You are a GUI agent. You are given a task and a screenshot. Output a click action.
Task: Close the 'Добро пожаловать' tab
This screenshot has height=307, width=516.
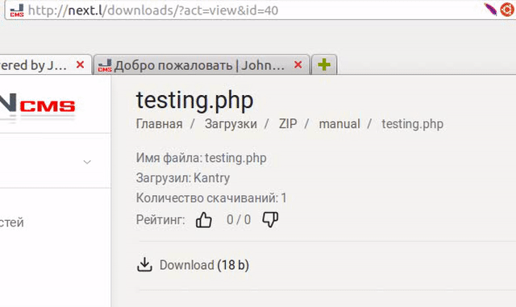coord(298,64)
